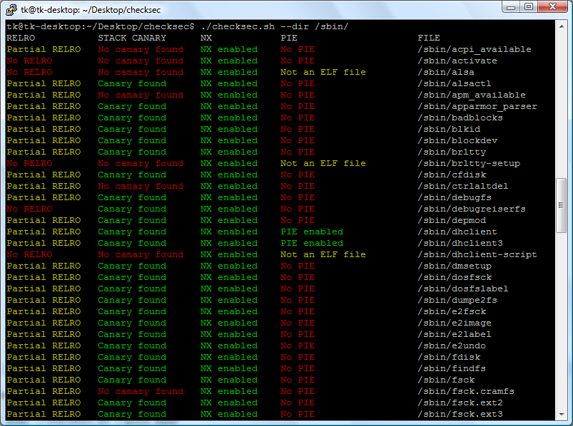Click the 'STACK CANARY' column header
The height and width of the screenshot is (426, 573).
[x=132, y=38]
